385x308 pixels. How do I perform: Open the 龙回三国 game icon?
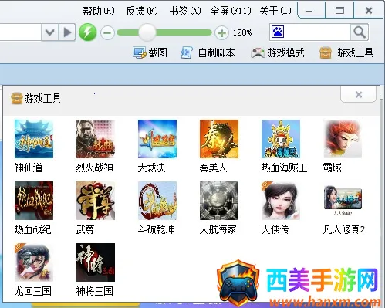[x=34, y=262]
